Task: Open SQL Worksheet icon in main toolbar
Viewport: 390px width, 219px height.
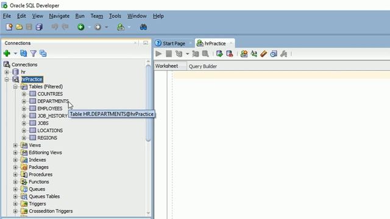Action: (x=121, y=27)
